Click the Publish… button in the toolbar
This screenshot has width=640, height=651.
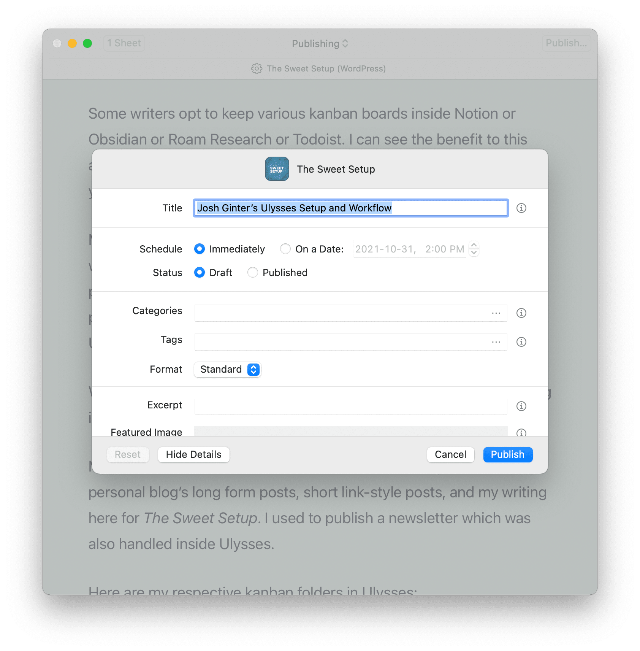(566, 43)
